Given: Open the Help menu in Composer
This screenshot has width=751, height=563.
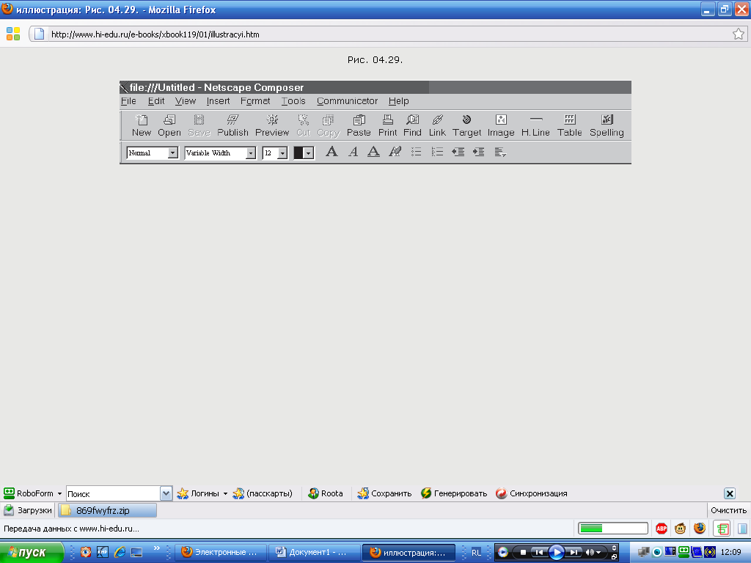Looking at the screenshot, I should tap(398, 101).
